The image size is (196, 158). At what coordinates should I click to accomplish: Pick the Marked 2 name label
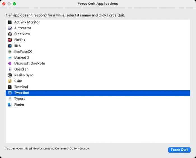tap(22, 57)
